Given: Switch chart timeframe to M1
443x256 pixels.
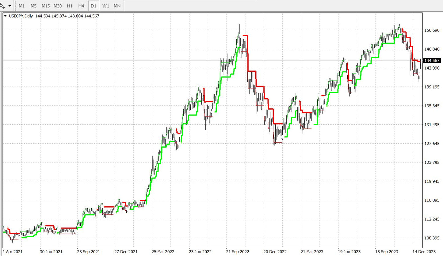Looking at the screenshot, I should click(21, 6).
